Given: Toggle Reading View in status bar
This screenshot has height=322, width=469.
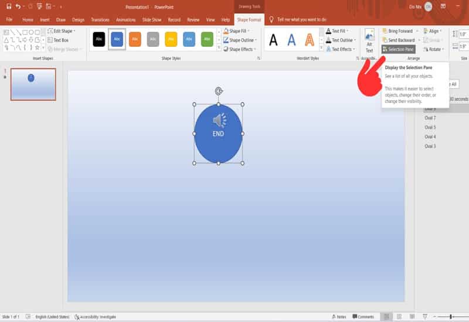Looking at the screenshot, I should (x=412, y=317).
